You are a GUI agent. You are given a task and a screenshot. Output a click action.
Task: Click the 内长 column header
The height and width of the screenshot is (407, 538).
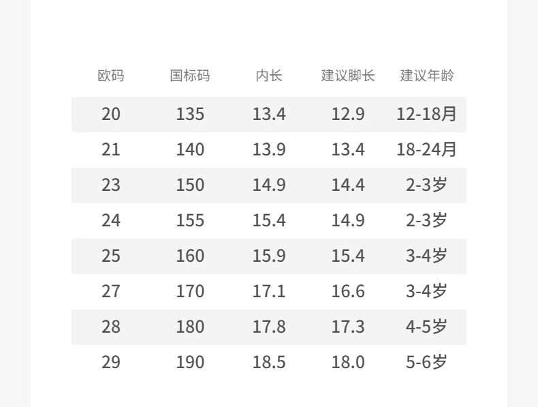click(269, 76)
